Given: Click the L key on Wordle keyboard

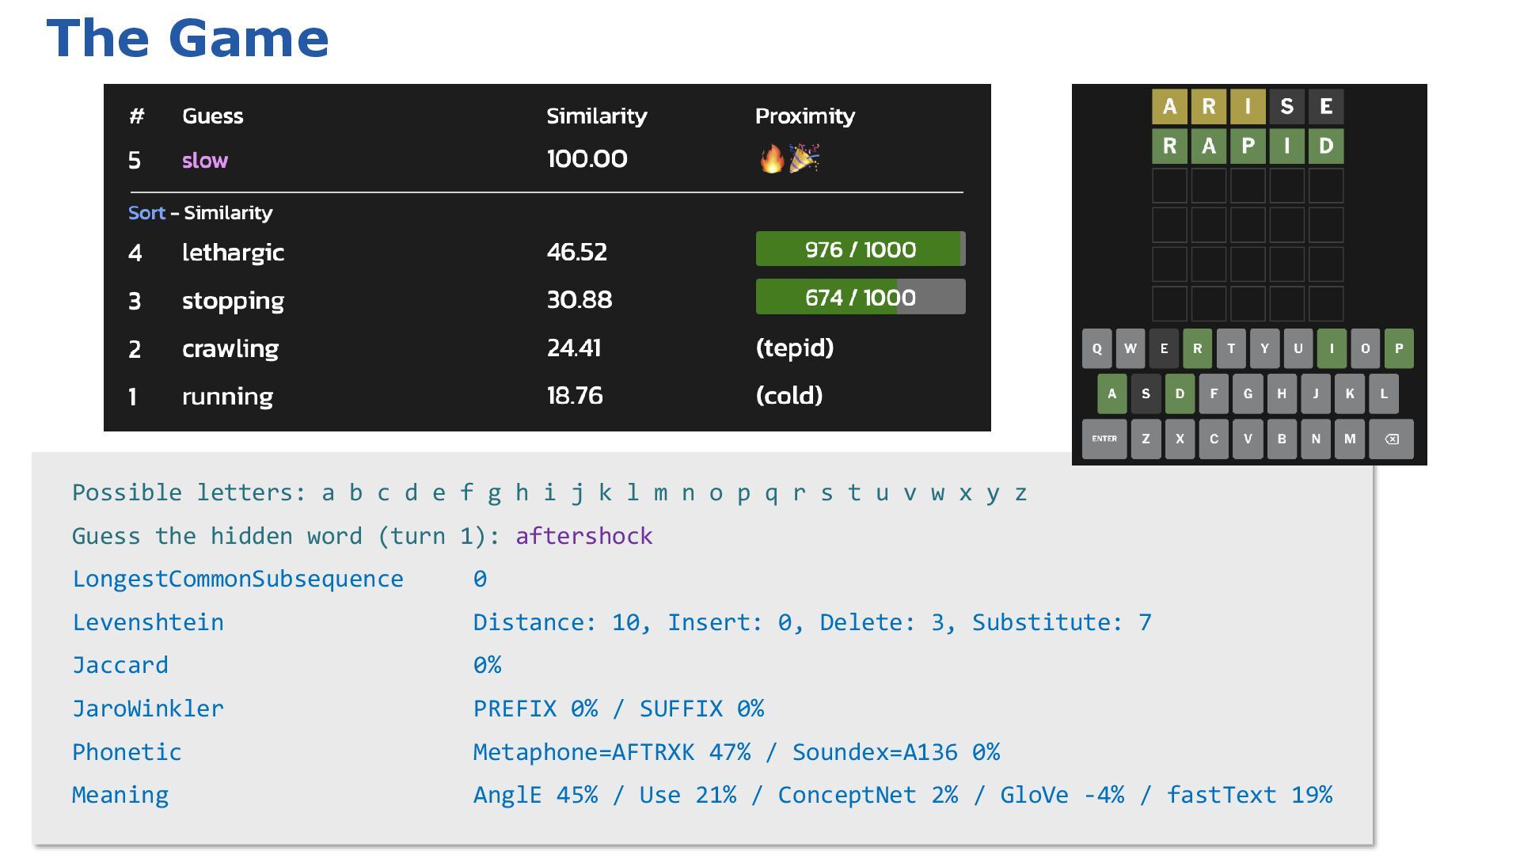Looking at the screenshot, I should click(1384, 393).
